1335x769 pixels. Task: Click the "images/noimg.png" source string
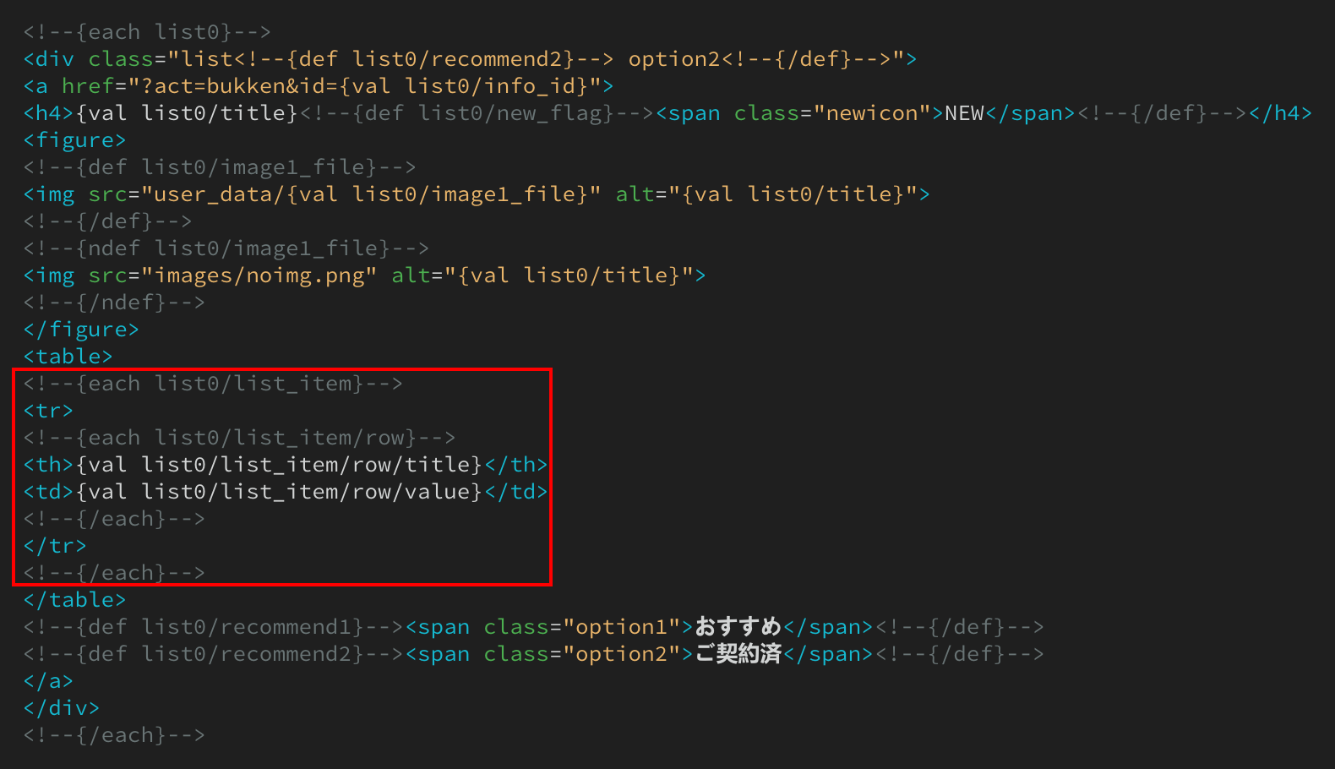point(259,275)
